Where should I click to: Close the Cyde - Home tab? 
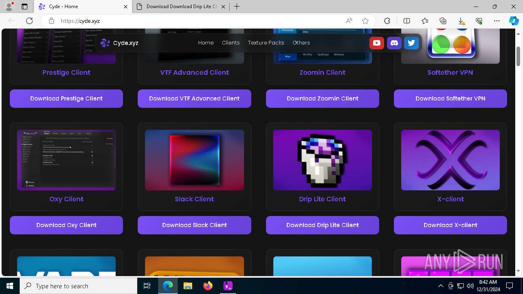126,7
